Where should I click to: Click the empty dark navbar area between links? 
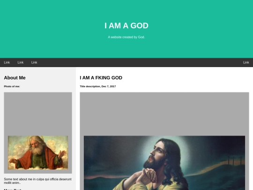140,62
